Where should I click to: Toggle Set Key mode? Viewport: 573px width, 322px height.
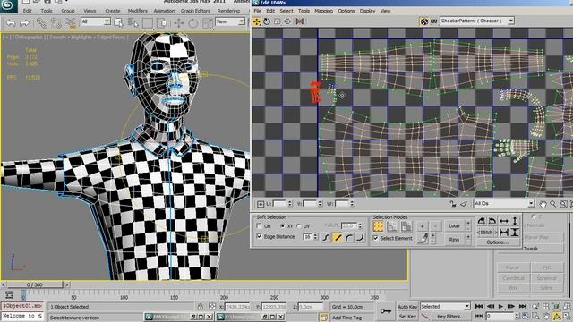point(407,317)
